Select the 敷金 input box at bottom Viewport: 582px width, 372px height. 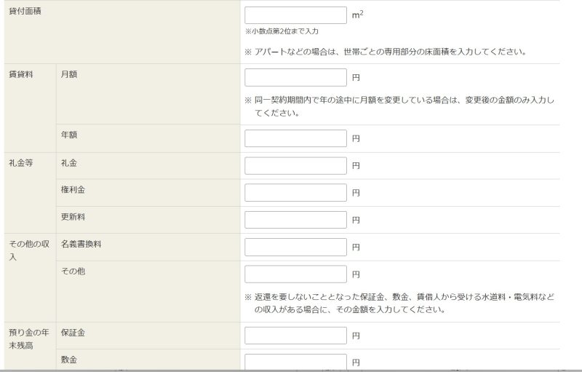(295, 362)
